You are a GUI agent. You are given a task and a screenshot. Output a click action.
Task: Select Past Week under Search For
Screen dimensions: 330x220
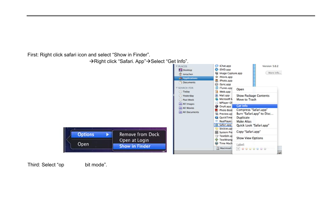[x=189, y=100]
